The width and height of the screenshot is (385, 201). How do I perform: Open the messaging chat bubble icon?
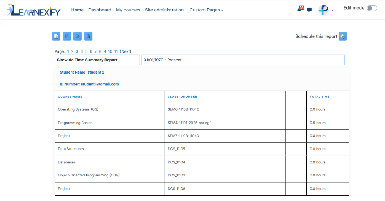(309, 10)
